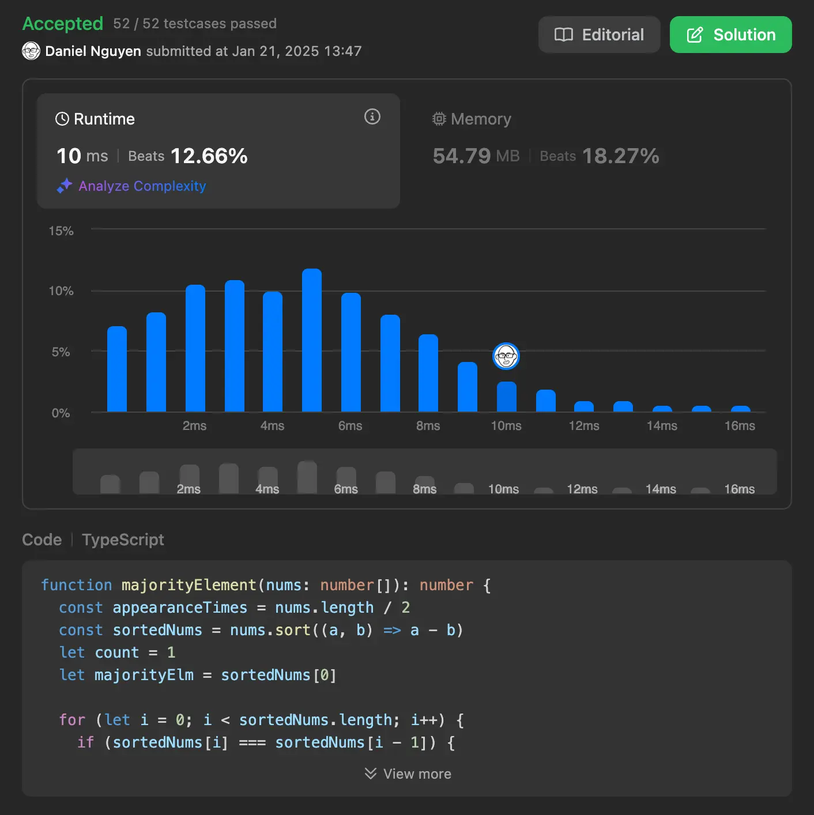Click the pencil icon in Solution button

coord(695,35)
